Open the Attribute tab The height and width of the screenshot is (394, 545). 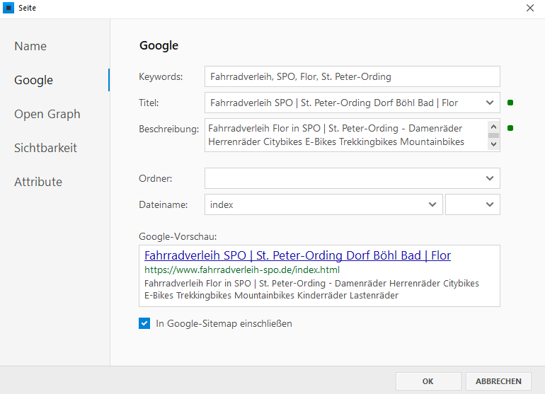(38, 182)
